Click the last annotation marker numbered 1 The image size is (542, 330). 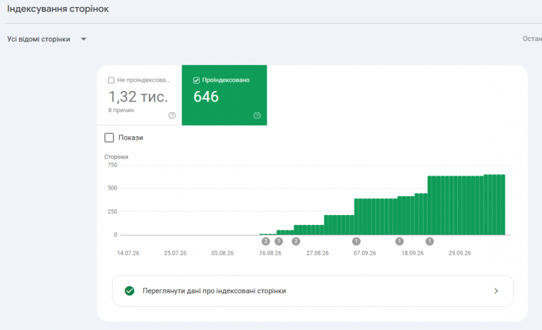pyautogui.click(x=429, y=241)
